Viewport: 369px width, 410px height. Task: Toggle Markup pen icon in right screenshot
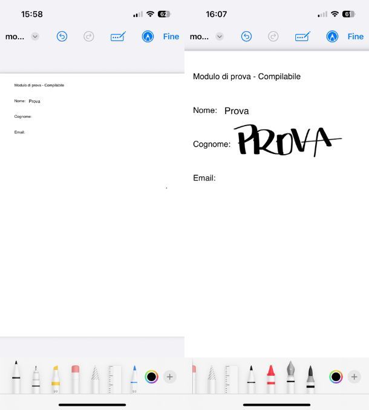click(332, 36)
